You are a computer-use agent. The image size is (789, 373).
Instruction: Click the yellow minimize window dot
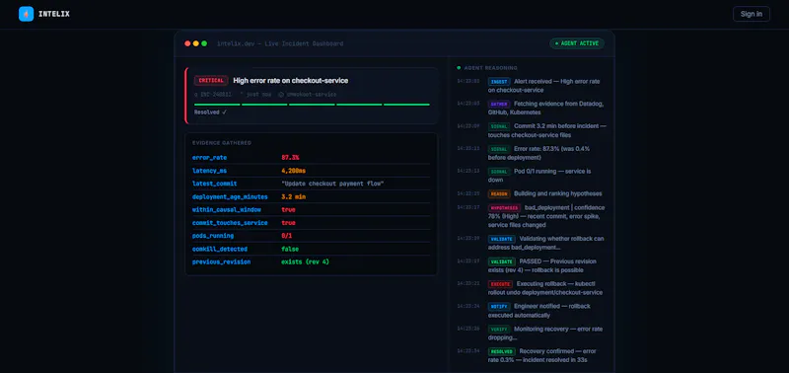195,43
